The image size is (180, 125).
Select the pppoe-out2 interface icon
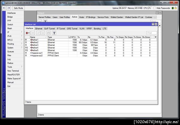pos(31,56)
